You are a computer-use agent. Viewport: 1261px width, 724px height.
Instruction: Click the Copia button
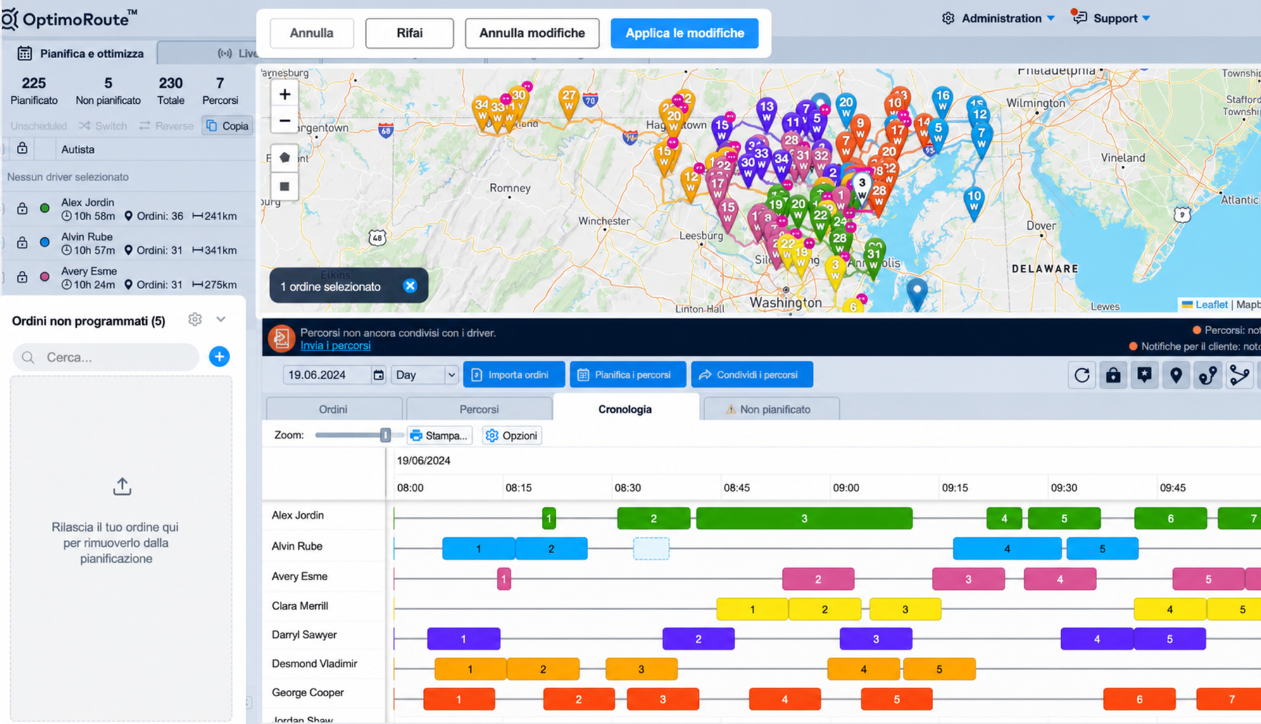coord(227,125)
